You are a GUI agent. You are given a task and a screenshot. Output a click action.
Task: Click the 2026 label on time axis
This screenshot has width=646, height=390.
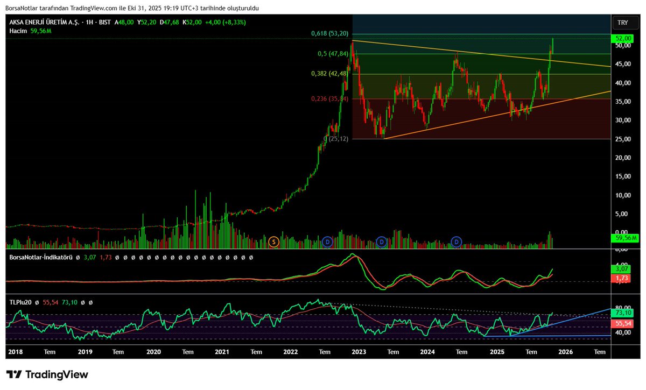click(565, 352)
